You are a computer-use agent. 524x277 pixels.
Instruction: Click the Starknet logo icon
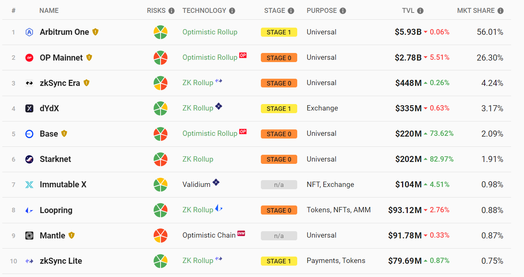(x=30, y=159)
